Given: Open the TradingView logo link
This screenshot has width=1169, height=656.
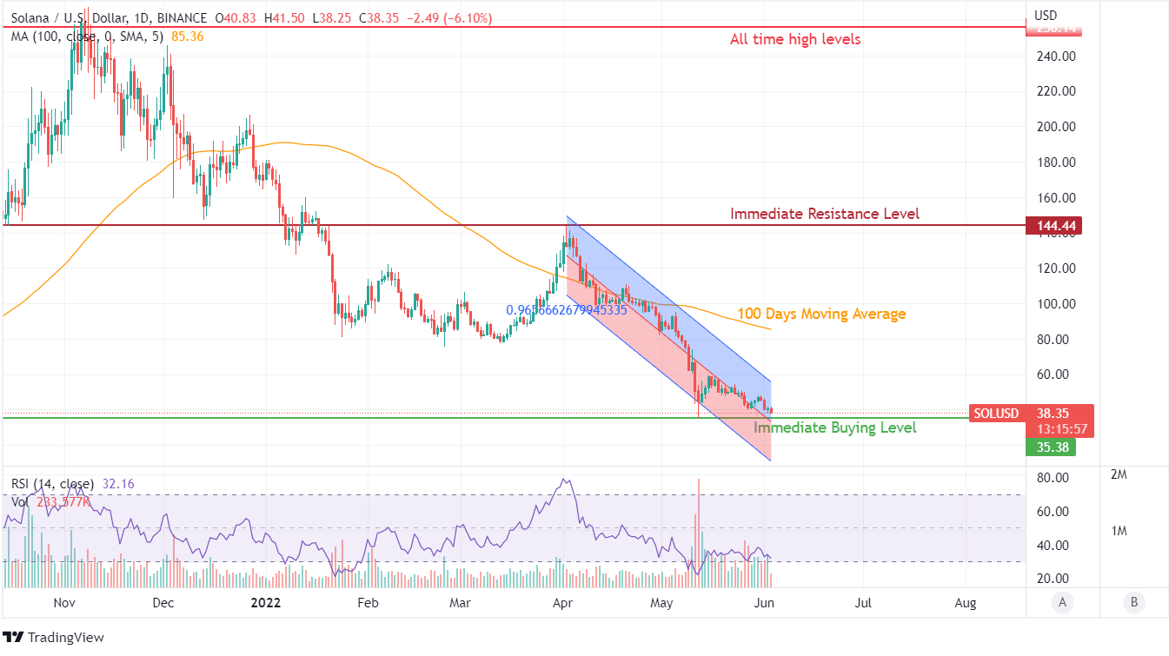Looking at the screenshot, I should tap(54, 638).
